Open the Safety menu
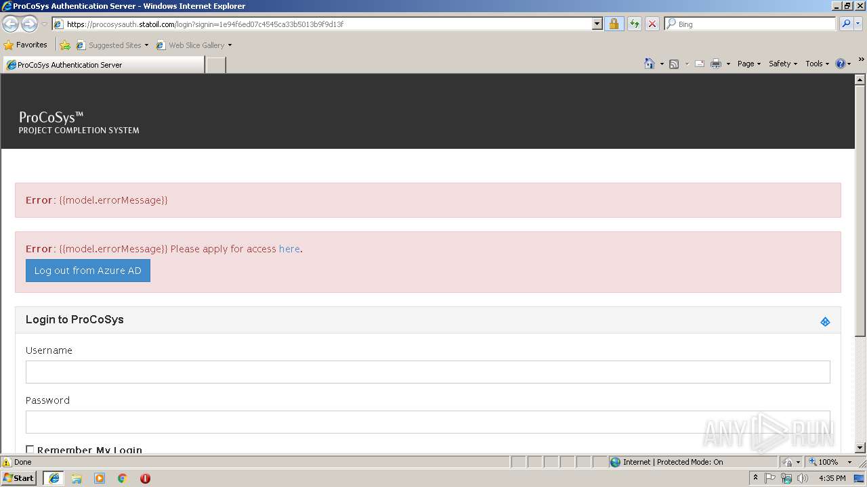The width and height of the screenshot is (867, 487). (783, 64)
